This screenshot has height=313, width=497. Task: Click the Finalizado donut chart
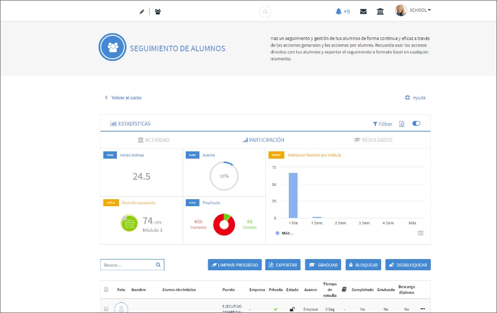[x=224, y=224]
